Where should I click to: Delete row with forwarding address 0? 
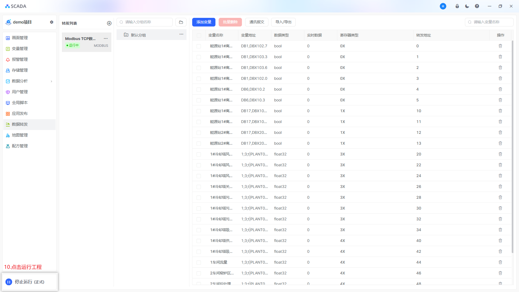coord(500,46)
